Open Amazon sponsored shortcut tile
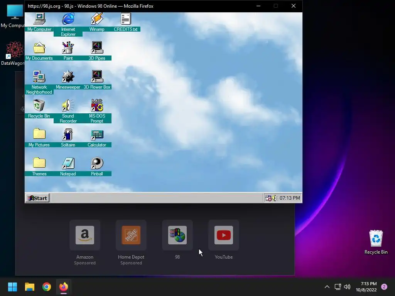This screenshot has height=296, width=395. point(85,235)
